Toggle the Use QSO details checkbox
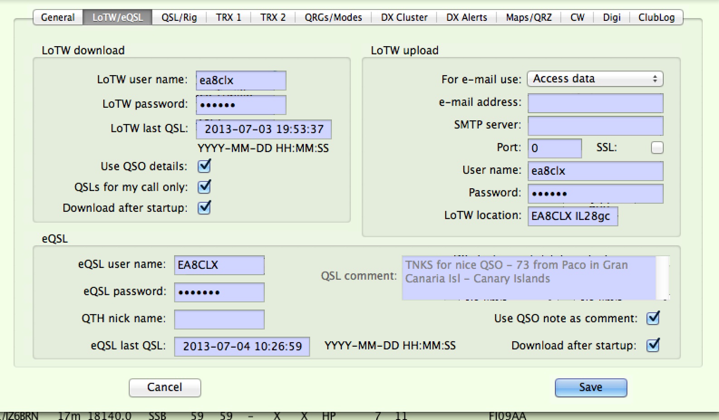Image resolution: width=719 pixels, height=420 pixels. 204,166
